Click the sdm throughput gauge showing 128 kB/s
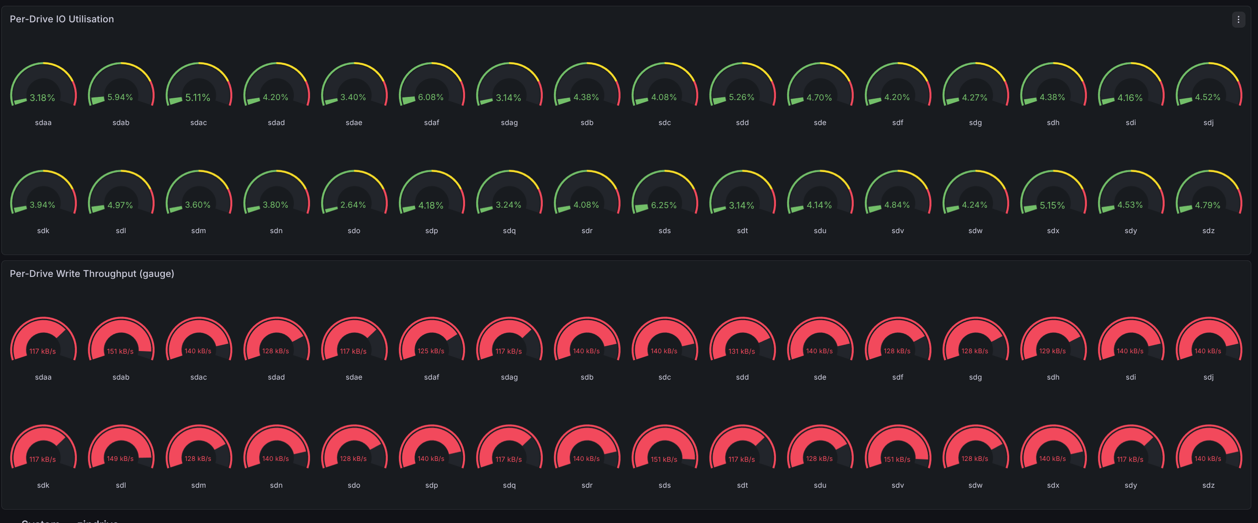The height and width of the screenshot is (523, 1258). 199,447
